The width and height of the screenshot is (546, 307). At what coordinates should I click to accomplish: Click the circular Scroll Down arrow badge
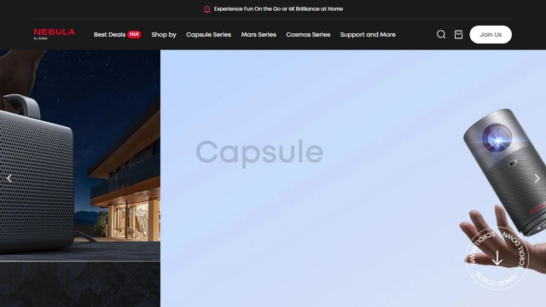[x=497, y=258]
